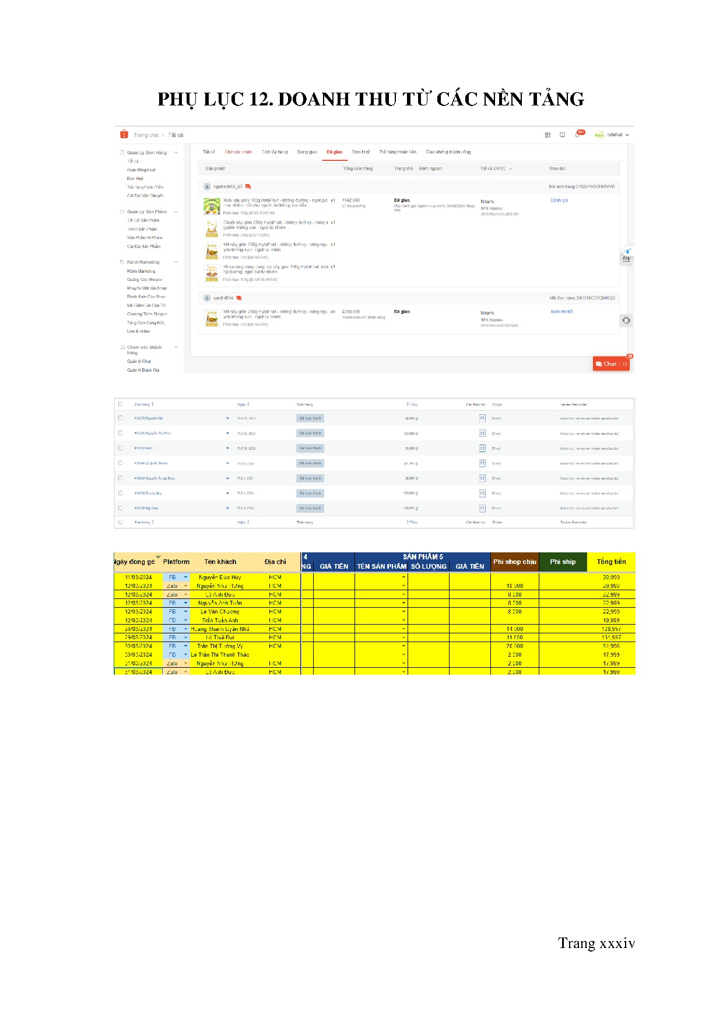The width and height of the screenshot is (723, 1022).
Task: Collapse the Quản Lý Đơn Hàng sidebar section
Action: (x=176, y=153)
